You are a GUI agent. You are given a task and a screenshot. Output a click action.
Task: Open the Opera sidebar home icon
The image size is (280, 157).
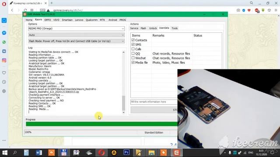point(4,20)
